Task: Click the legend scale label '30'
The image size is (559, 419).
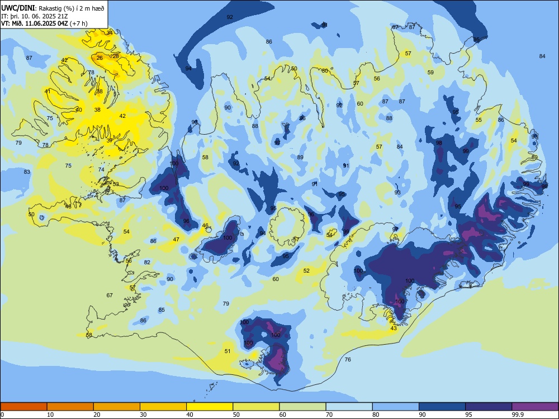Action: click(143, 415)
